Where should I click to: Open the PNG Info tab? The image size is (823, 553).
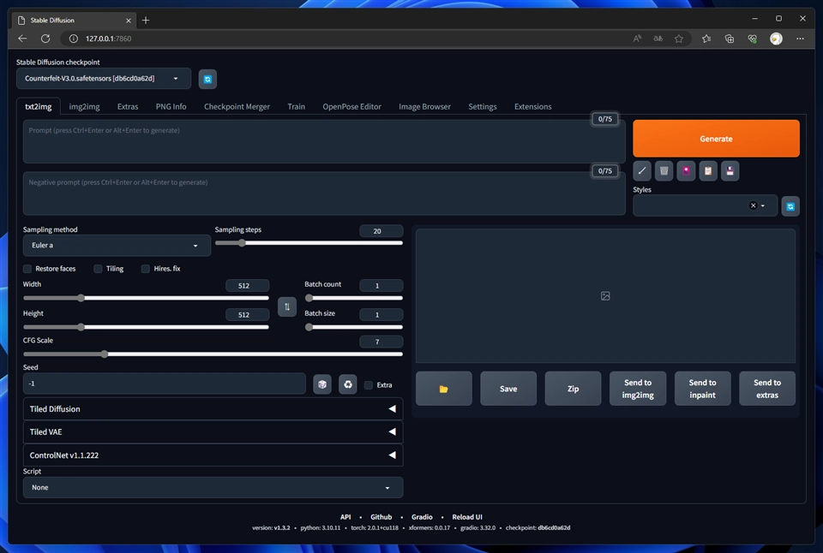click(171, 106)
